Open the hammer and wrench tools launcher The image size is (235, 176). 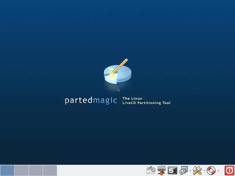(x=197, y=170)
